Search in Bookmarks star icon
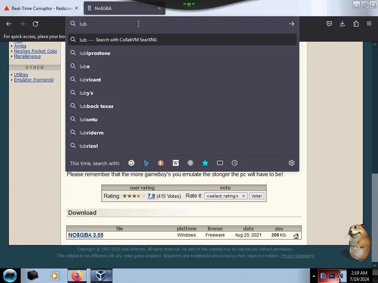378x283 pixels. (205, 163)
